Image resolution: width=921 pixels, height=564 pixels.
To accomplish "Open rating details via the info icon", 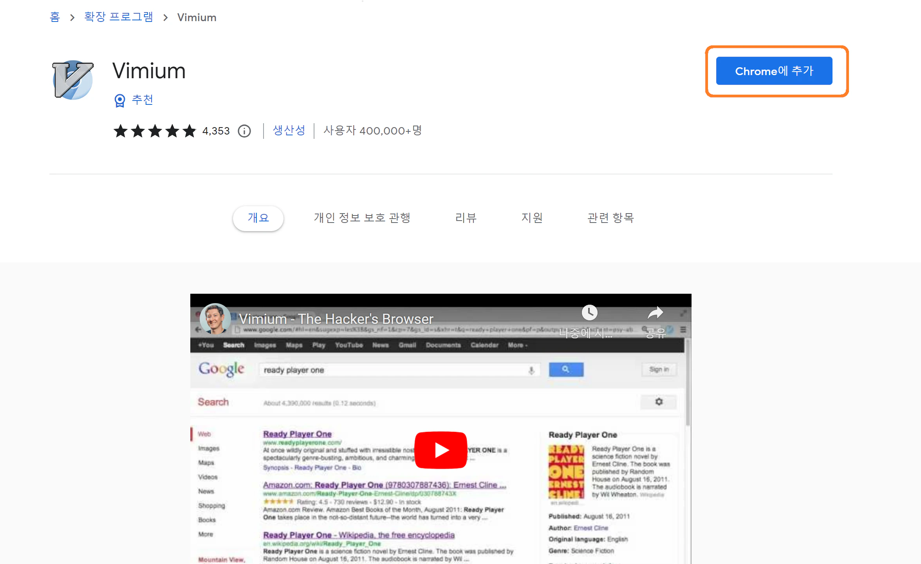I will pyautogui.click(x=244, y=131).
